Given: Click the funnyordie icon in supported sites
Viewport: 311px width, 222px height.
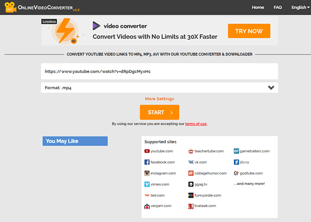Looking at the screenshot, I should tap(191, 195).
